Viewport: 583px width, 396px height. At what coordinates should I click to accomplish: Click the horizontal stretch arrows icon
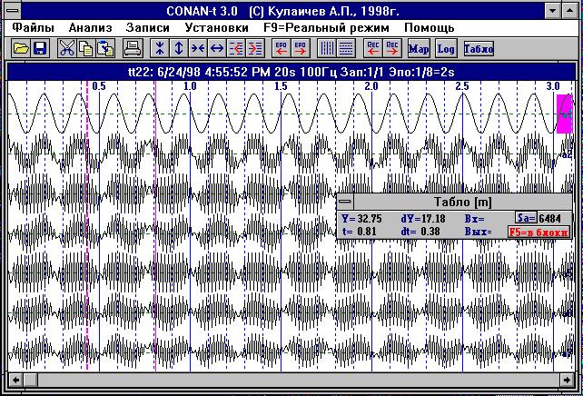pos(218,48)
